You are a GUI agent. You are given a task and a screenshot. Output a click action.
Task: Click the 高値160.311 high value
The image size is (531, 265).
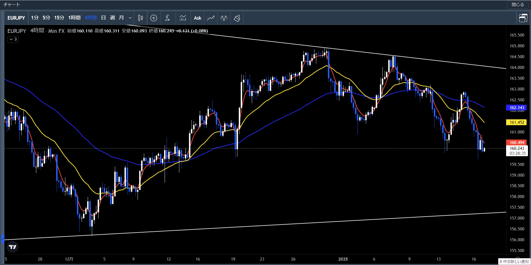click(107, 31)
